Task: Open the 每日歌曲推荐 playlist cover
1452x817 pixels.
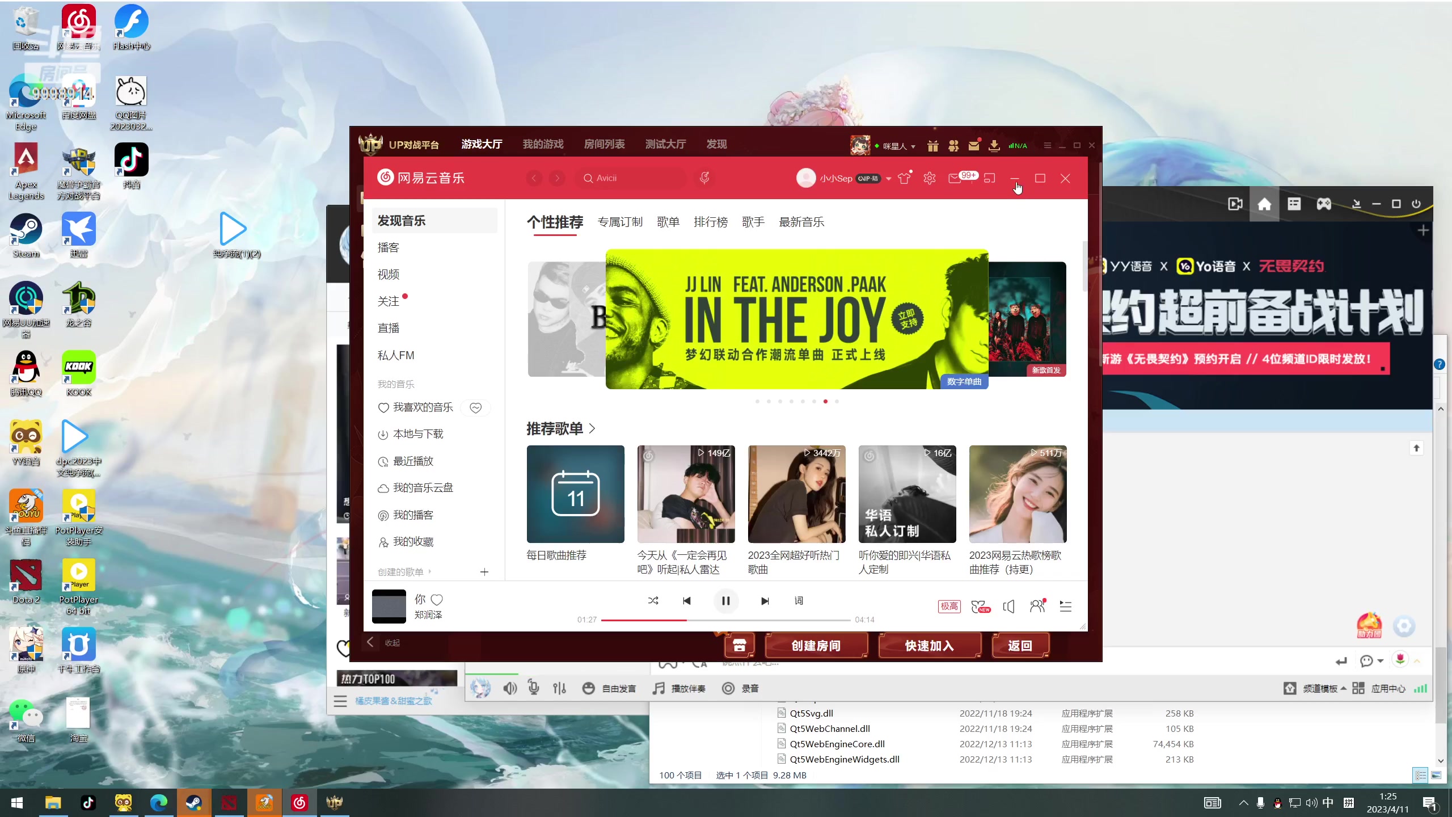Action: click(x=575, y=494)
